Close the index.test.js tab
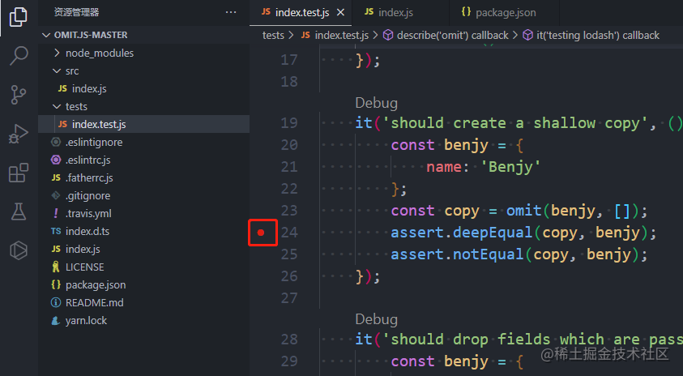The image size is (683, 376). [x=340, y=13]
